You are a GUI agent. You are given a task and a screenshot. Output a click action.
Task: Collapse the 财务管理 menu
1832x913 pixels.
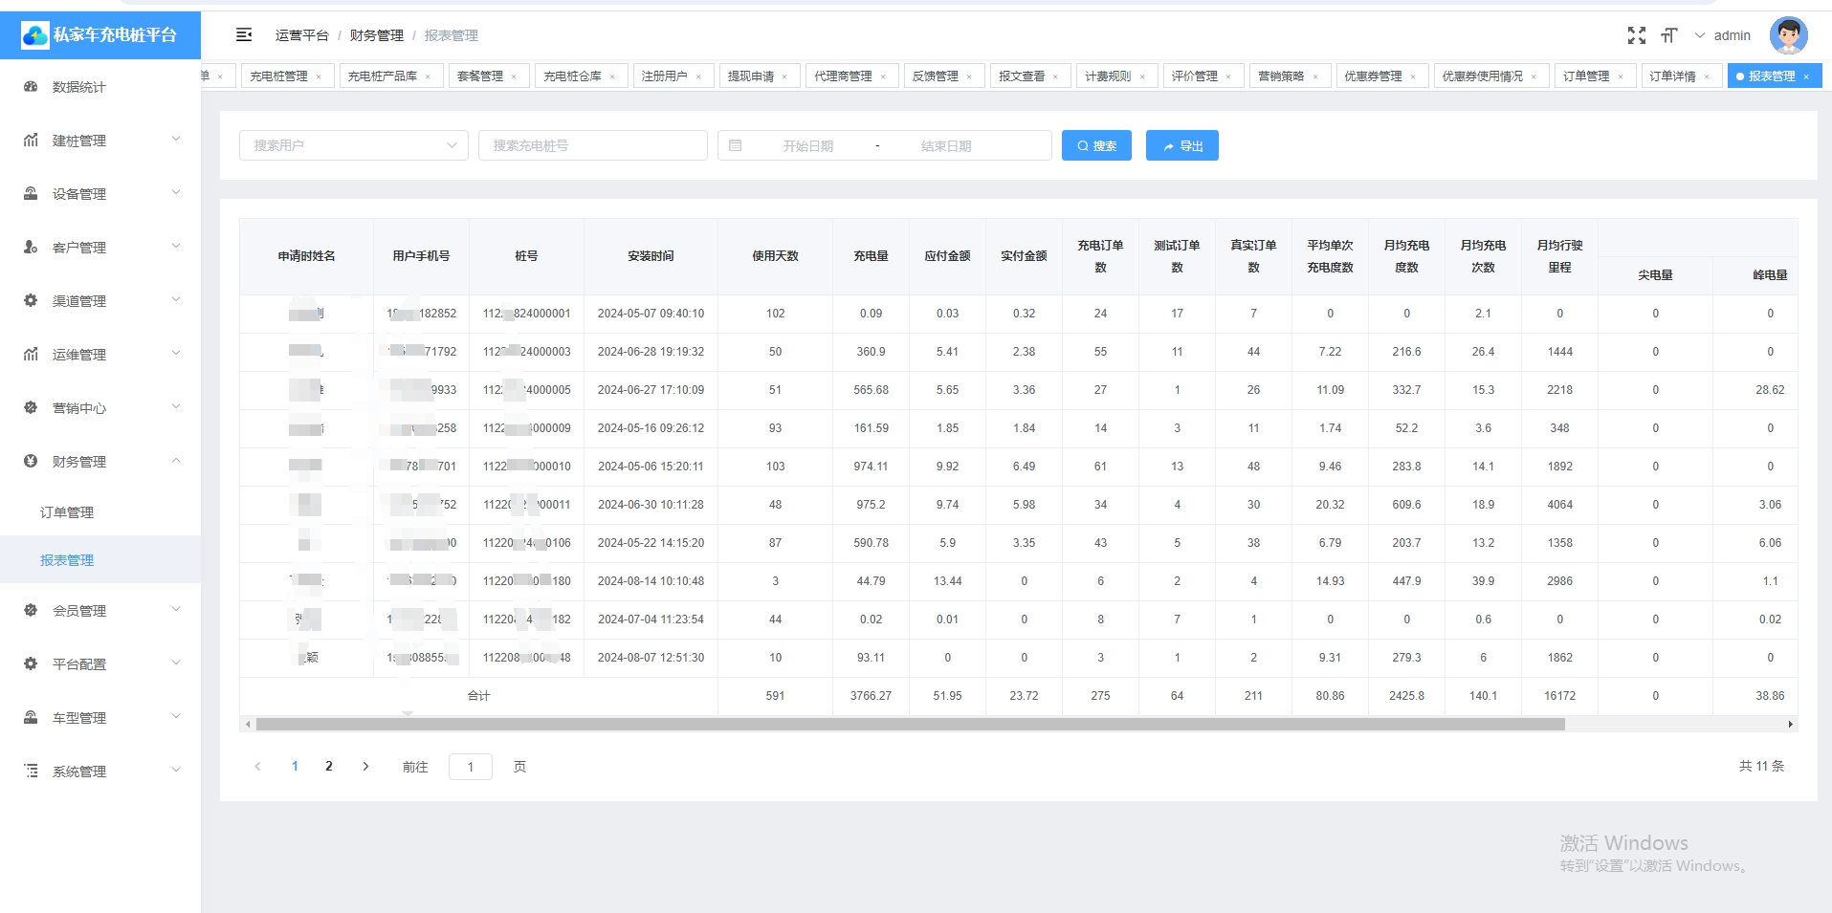click(x=176, y=461)
